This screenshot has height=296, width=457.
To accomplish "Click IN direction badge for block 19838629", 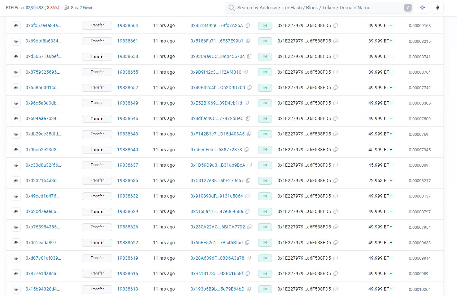I will click(x=265, y=212).
